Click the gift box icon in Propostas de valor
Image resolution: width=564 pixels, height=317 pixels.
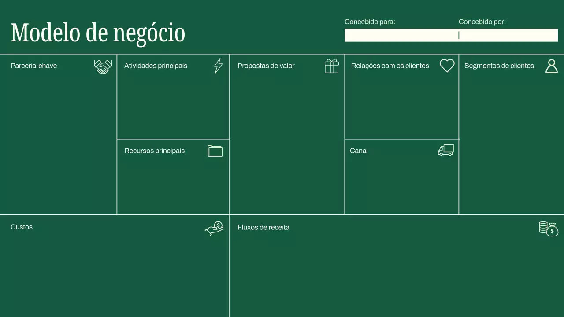332,66
